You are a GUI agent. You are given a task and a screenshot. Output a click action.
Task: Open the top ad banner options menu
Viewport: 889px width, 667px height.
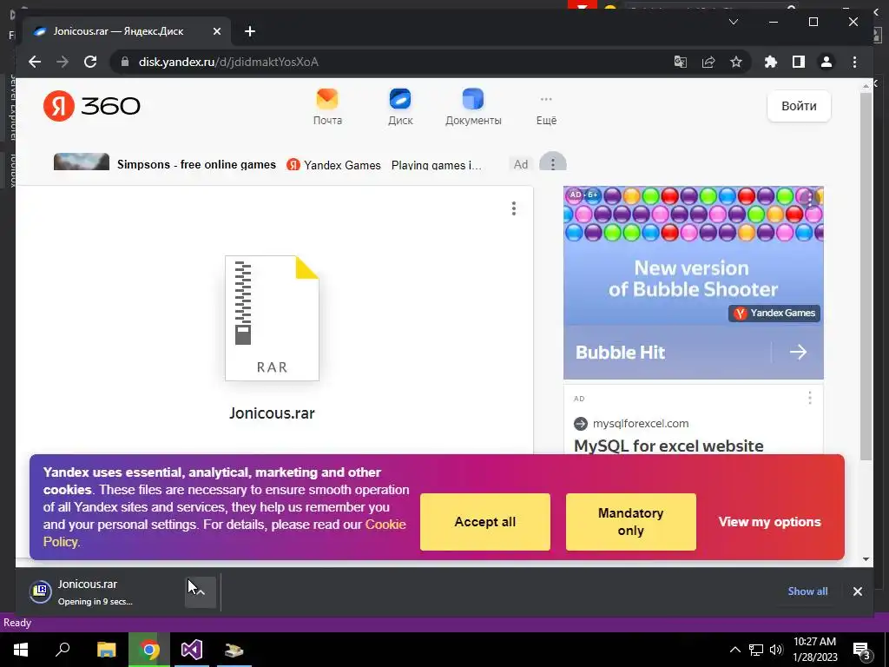[553, 163]
